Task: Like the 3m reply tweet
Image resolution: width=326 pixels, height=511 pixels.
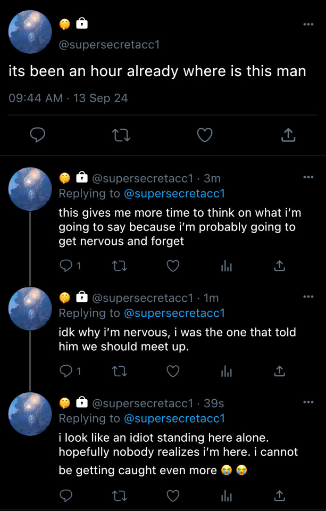Action: [x=173, y=266]
